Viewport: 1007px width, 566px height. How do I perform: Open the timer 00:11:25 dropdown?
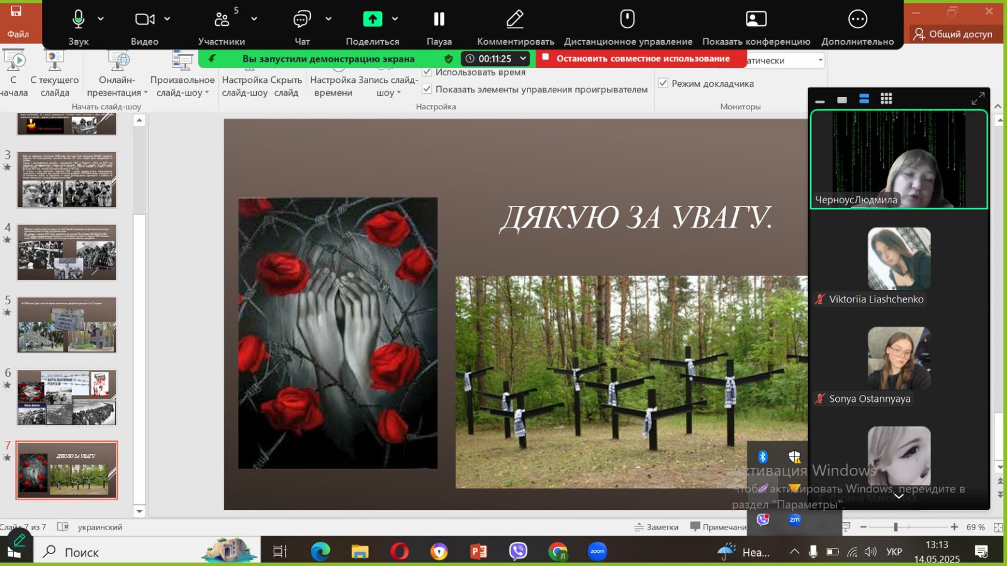(522, 58)
